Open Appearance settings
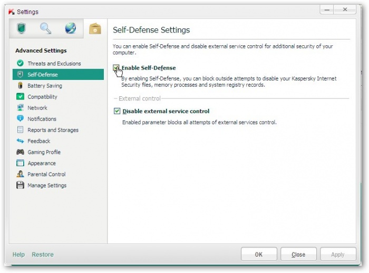This screenshot has width=369, height=273. click(x=58, y=163)
